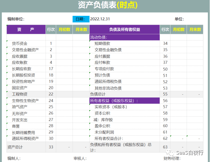Click the 月末数 input cell for 固定资产
210x162 pixels.
click(81, 88)
